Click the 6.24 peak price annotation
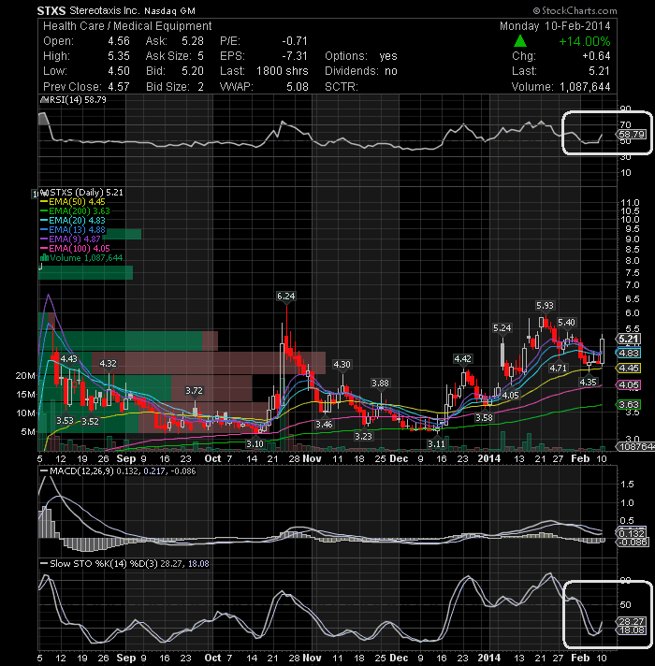This screenshot has width=655, height=666. pos(285,296)
